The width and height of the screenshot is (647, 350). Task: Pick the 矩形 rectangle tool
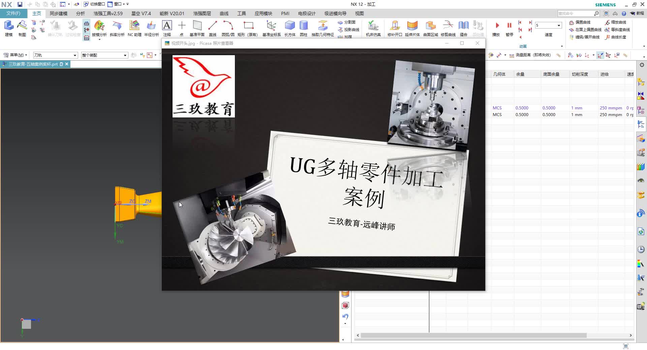(248, 28)
